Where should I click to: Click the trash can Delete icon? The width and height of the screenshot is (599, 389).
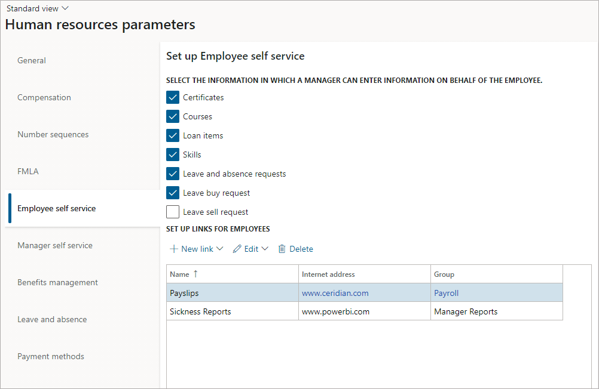(282, 249)
